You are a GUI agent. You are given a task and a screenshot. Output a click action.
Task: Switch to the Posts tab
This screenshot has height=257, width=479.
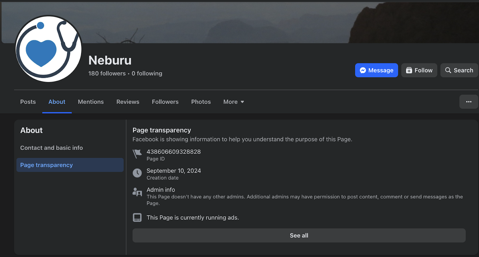coord(28,102)
